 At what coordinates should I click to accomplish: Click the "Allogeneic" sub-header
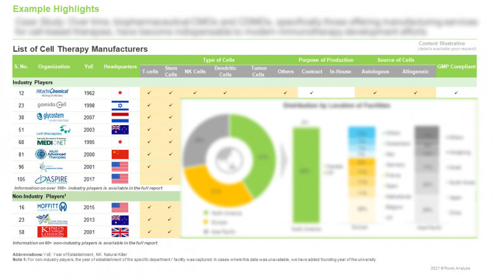click(415, 71)
